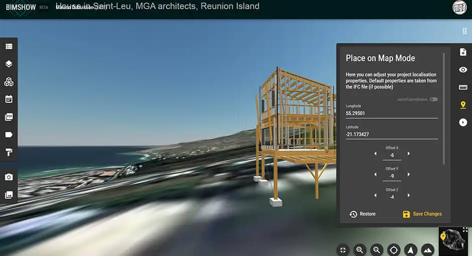Open the calendar planning icon
Image resolution: width=472 pixels, height=256 pixels.
(9, 99)
